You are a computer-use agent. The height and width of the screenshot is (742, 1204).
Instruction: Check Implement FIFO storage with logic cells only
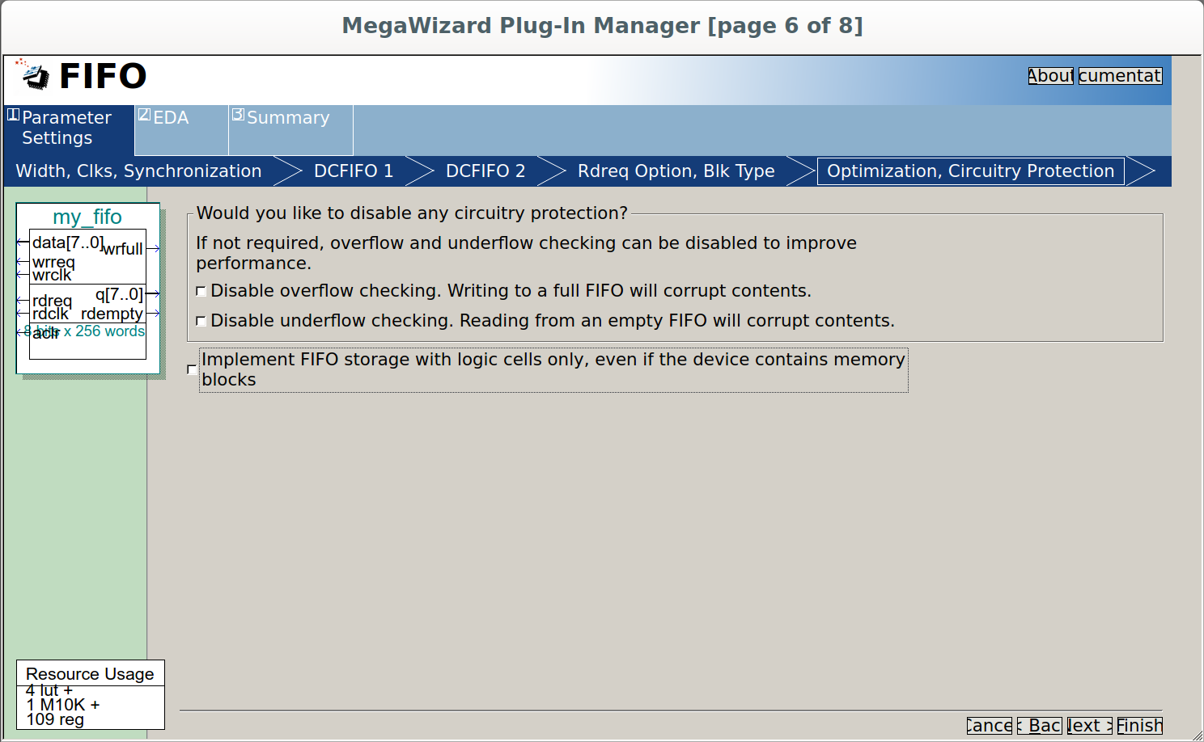point(192,369)
